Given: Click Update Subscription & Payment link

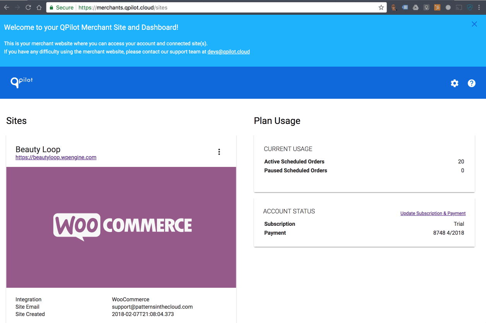Looking at the screenshot, I should (x=433, y=213).
